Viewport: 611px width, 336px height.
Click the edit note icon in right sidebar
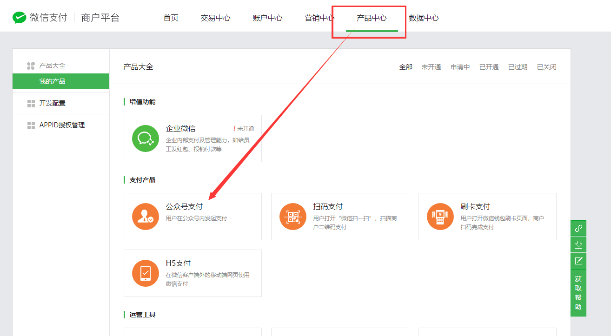(x=578, y=261)
